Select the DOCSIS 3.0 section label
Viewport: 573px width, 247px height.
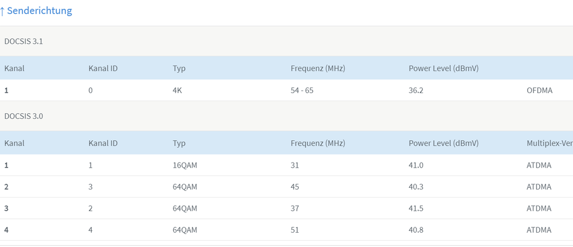pyautogui.click(x=23, y=116)
